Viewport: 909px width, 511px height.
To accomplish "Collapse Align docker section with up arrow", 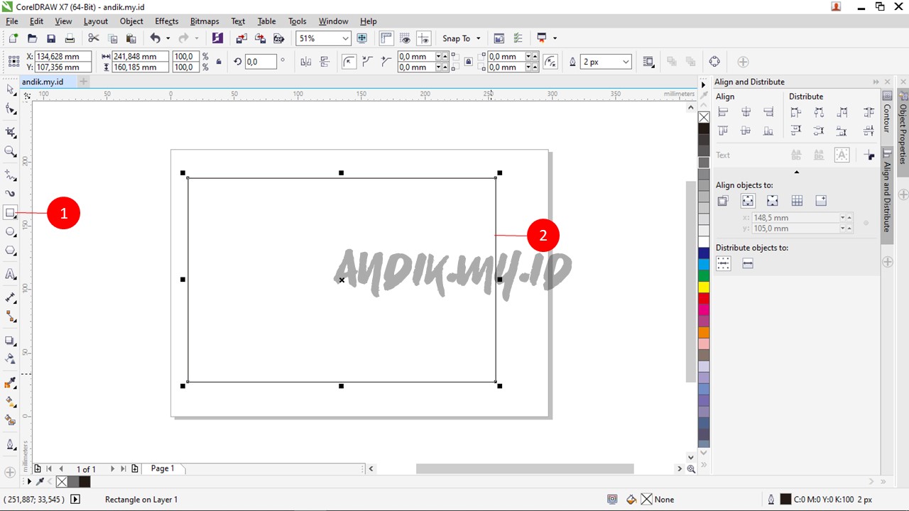I will [x=796, y=172].
